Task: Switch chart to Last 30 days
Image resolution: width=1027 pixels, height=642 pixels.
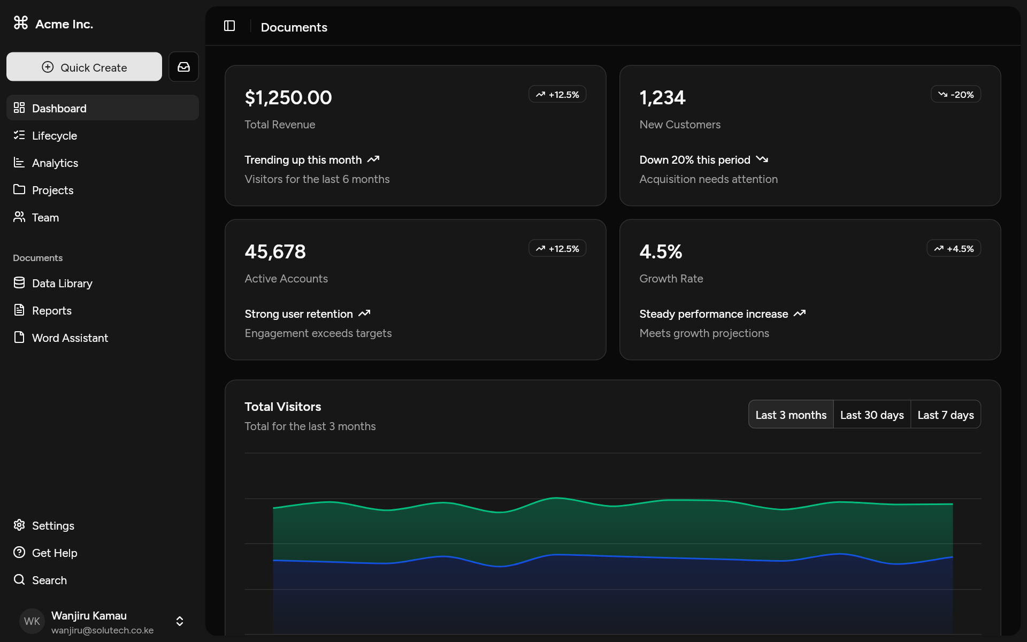Action: [872, 415]
